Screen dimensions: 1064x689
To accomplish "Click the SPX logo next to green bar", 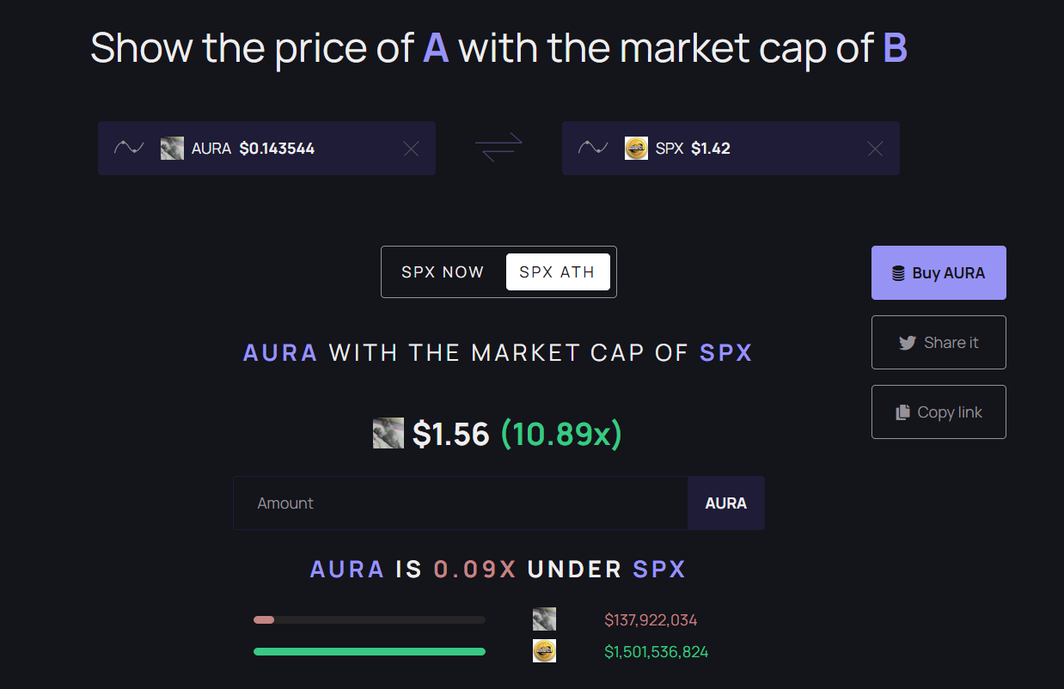I will [x=544, y=651].
